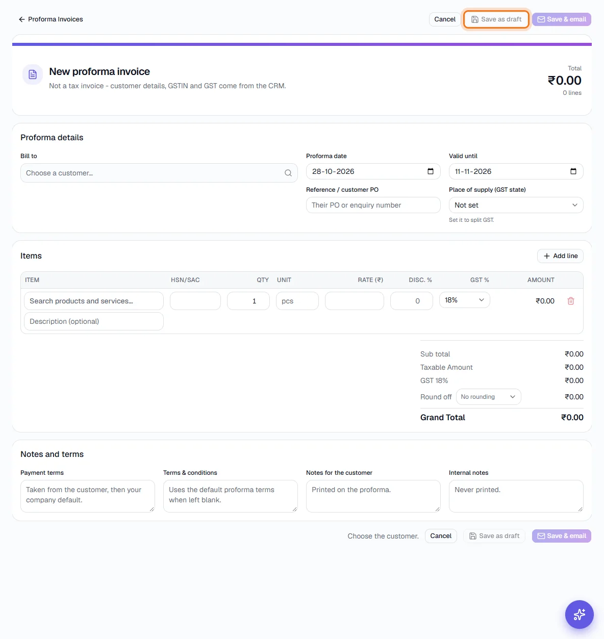Click the Valid until date field

pyautogui.click(x=516, y=171)
